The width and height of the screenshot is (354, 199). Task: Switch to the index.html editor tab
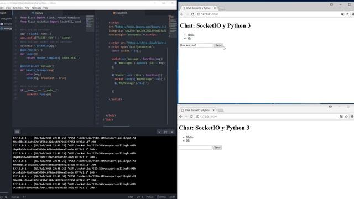(120, 13)
